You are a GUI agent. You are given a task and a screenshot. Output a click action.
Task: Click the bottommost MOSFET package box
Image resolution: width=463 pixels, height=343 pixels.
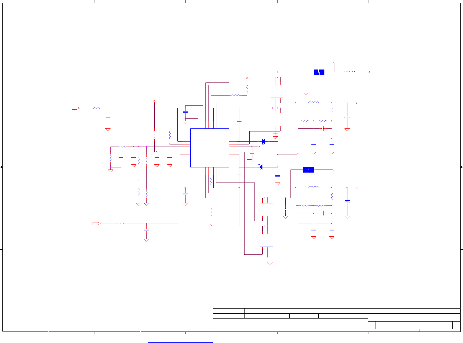pyautogui.click(x=266, y=240)
